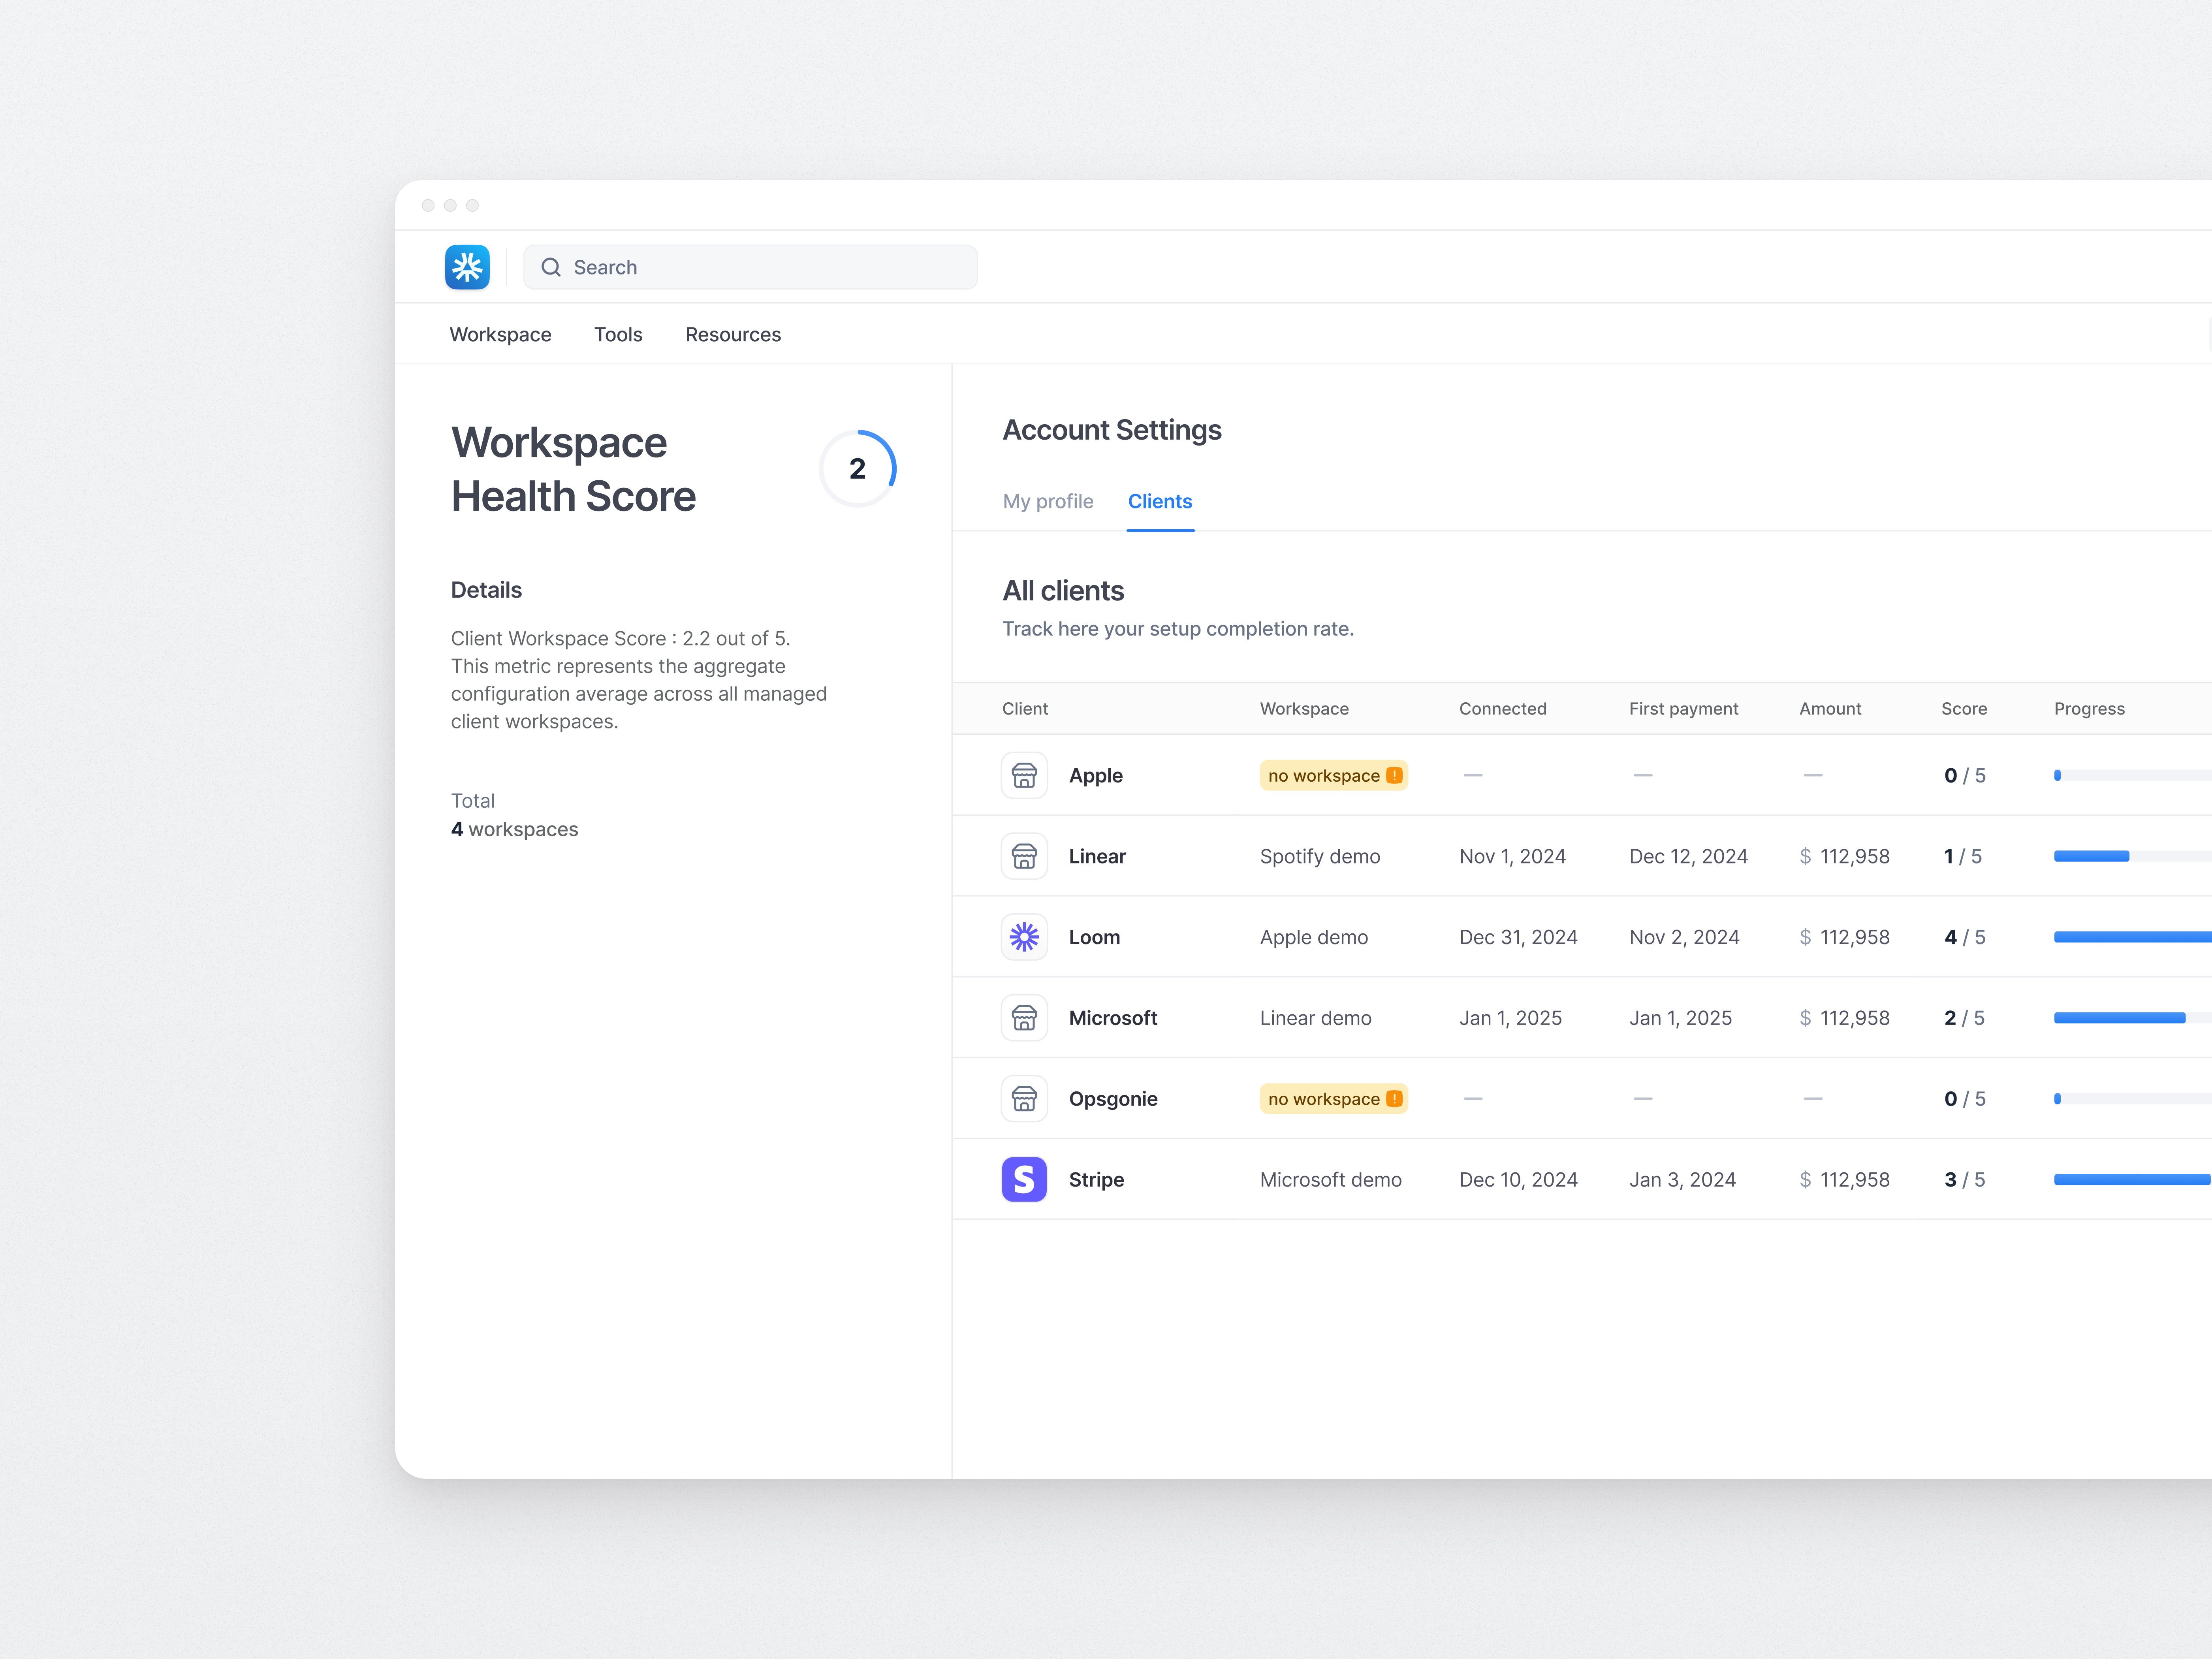This screenshot has width=2212, height=1659.
Task: Click the Loom client logo icon
Action: [1024, 937]
